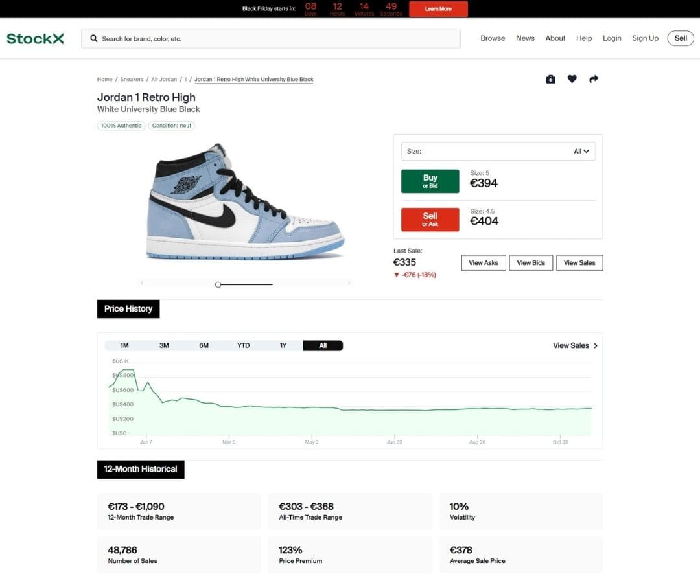The height and width of the screenshot is (583, 700).
Task: Click green Buy or Bid button
Action: (x=430, y=181)
